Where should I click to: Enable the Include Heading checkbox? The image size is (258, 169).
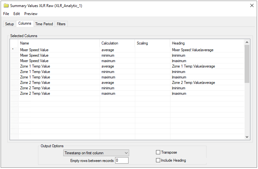point(158,160)
